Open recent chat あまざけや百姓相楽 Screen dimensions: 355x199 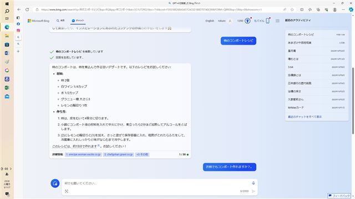coord(317,43)
